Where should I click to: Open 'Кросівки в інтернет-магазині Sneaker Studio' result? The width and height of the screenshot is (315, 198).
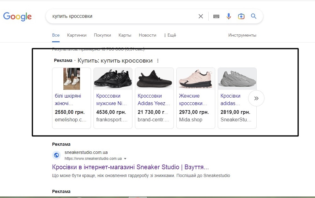point(131,167)
